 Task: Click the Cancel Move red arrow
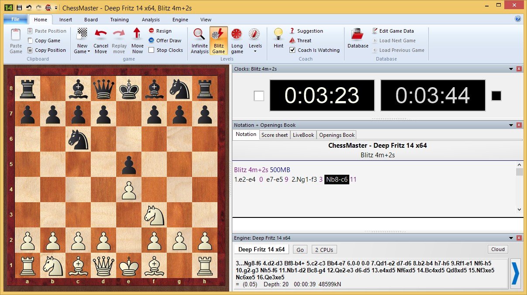coord(101,34)
